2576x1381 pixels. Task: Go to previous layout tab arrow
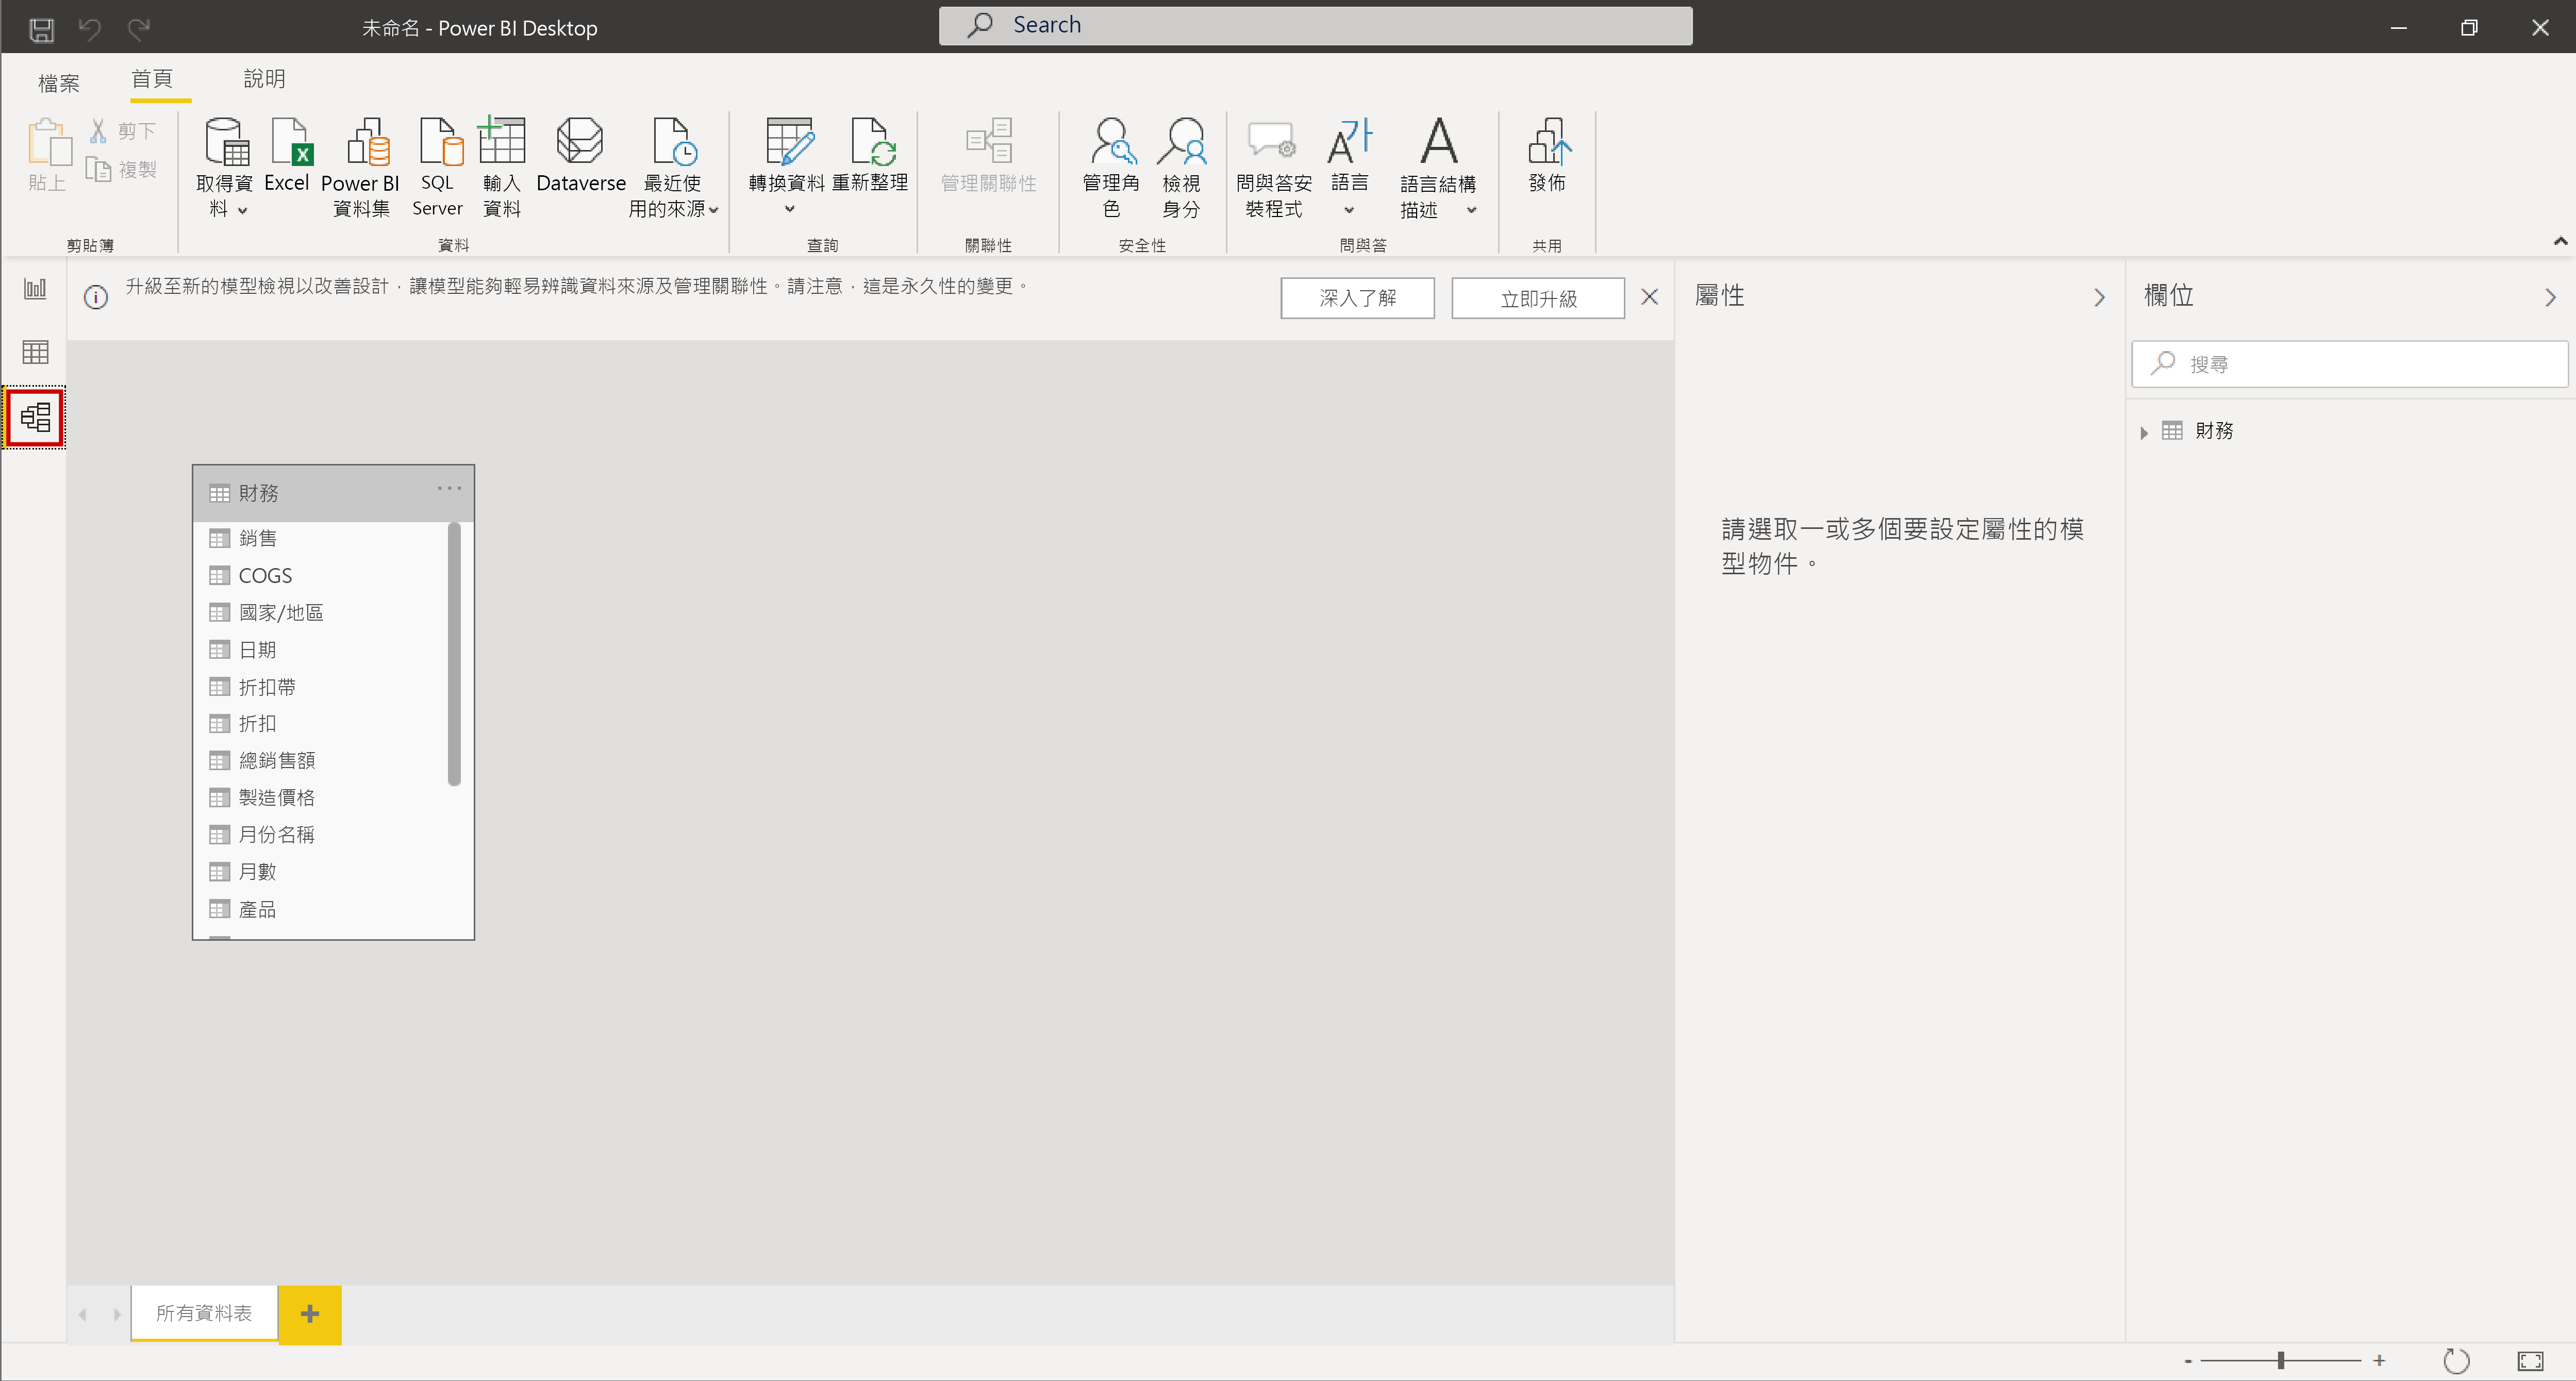[83, 1314]
